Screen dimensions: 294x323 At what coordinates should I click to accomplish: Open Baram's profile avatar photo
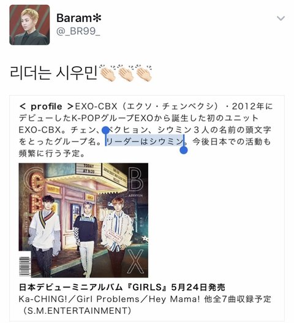[29, 25]
